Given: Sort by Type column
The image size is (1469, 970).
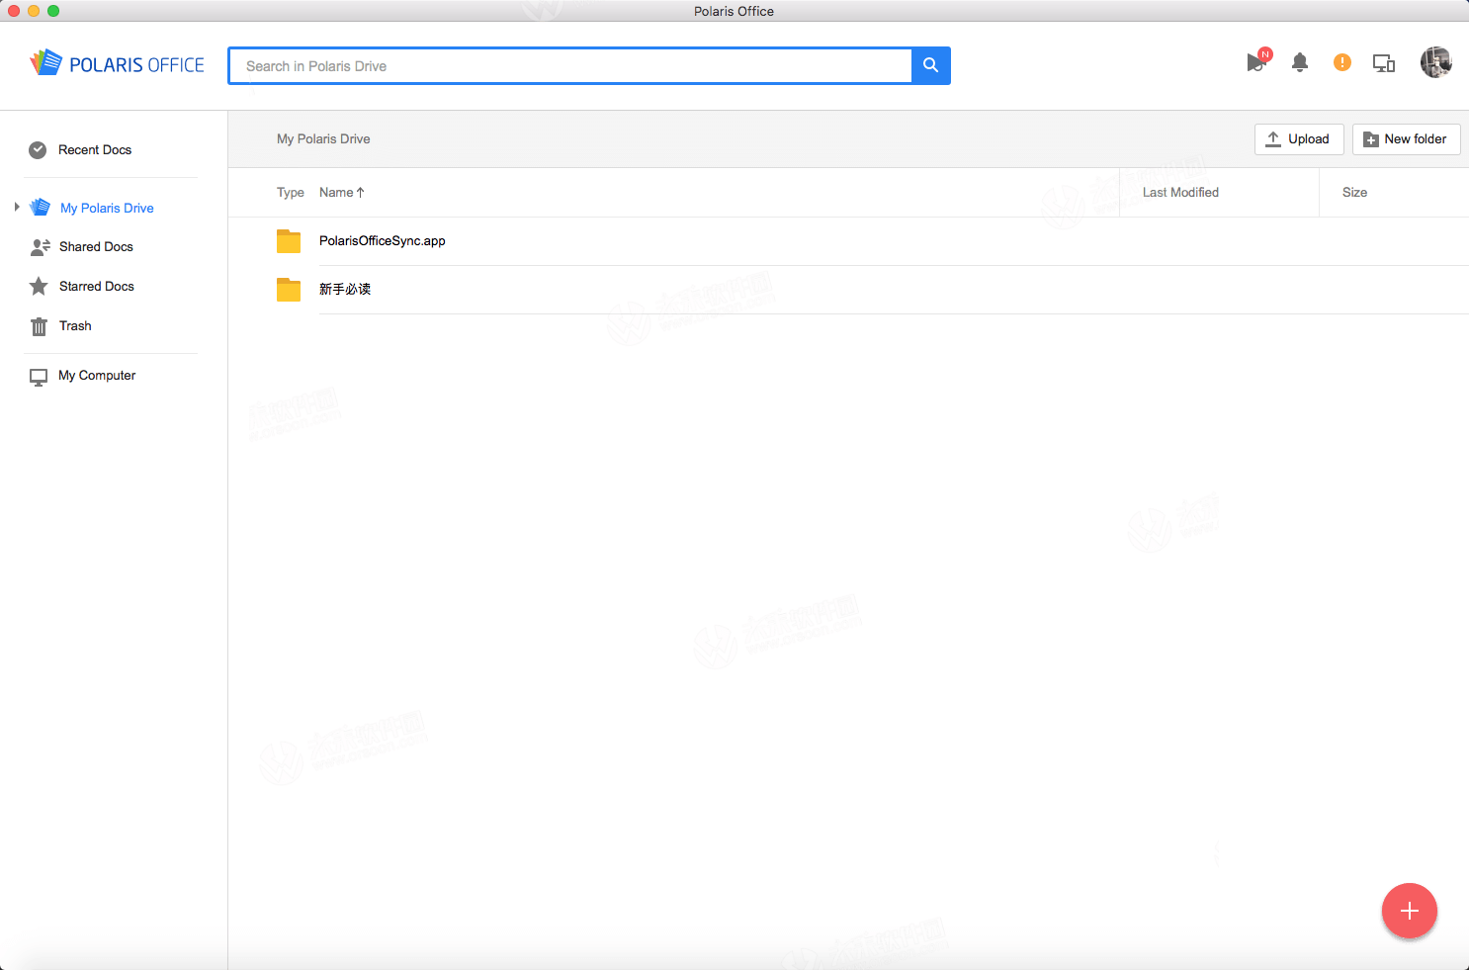Looking at the screenshot, I should pyautogui.click(x=291, y=193).
